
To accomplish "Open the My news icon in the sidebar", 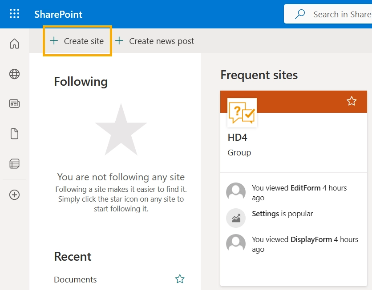I will [15, 103].
